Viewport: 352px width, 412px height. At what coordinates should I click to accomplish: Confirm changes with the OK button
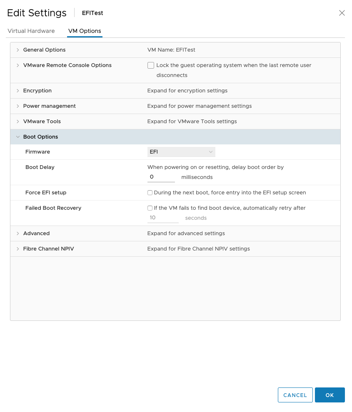[x=330, y=395]
